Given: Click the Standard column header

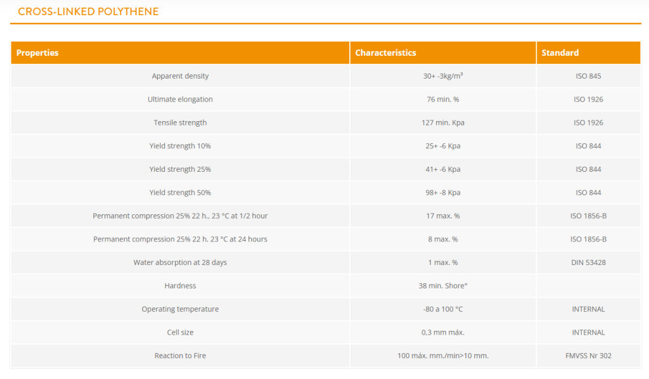Looking at the screenshot, I should coord(560,53).
